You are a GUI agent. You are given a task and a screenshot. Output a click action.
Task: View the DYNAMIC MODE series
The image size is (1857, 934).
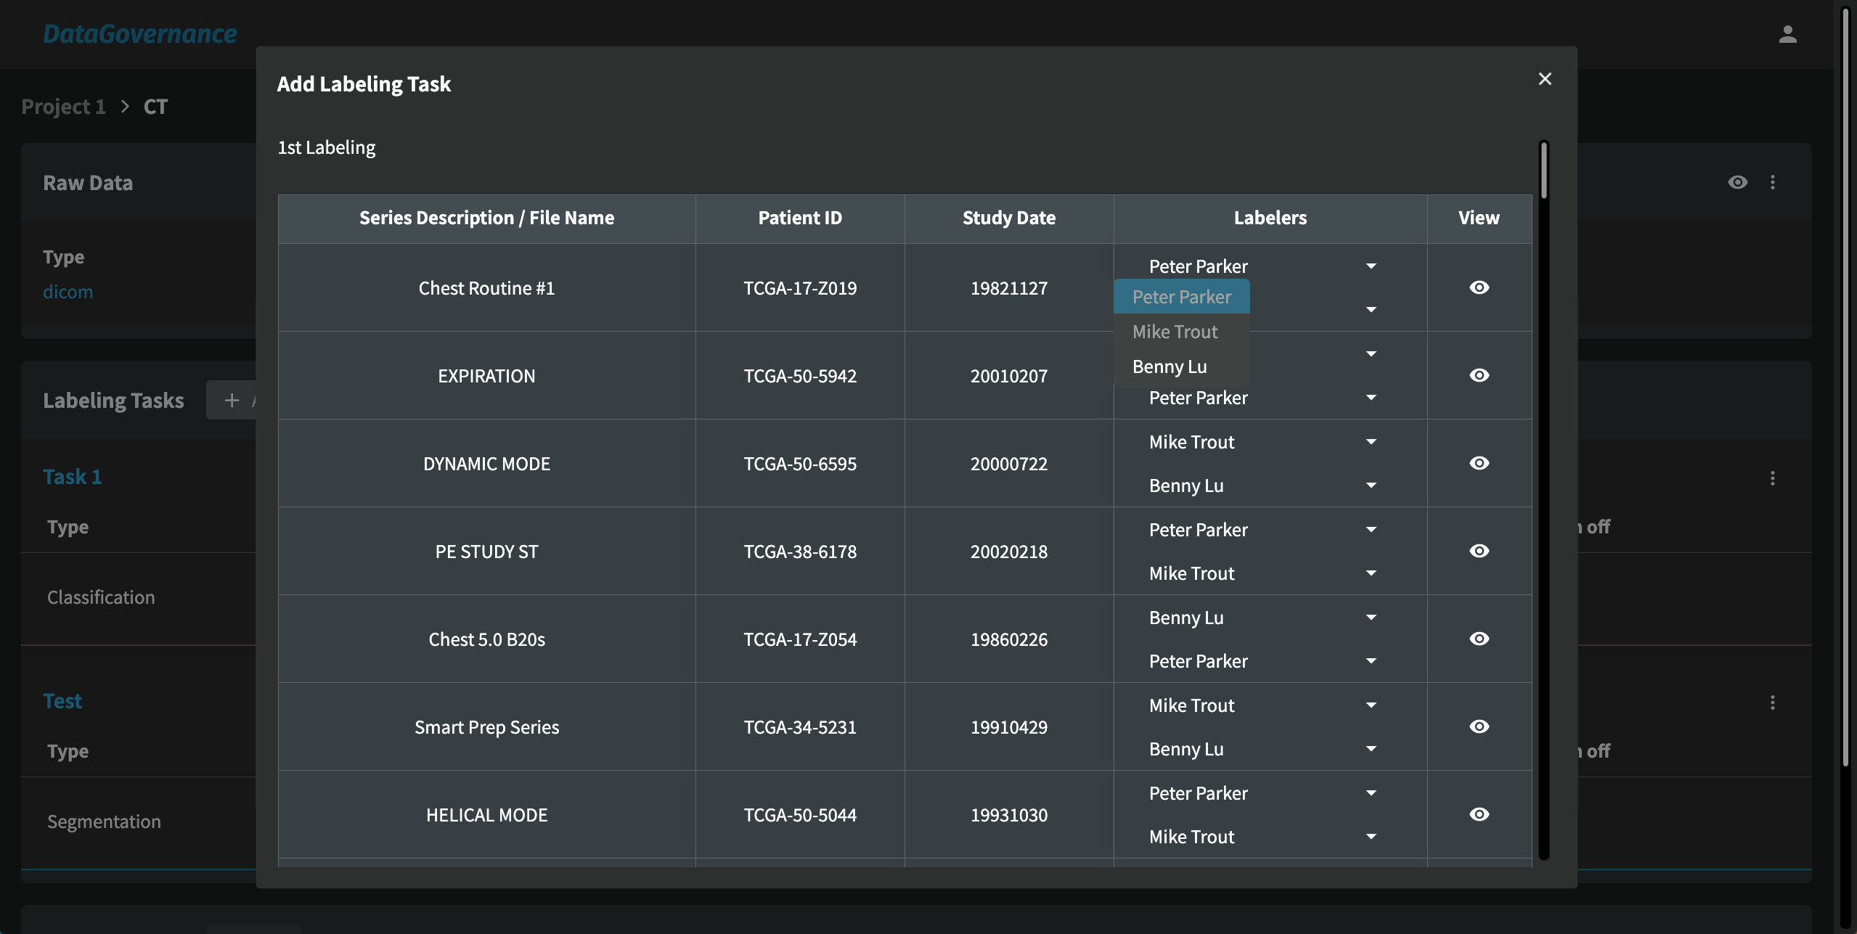point(1480,463)
